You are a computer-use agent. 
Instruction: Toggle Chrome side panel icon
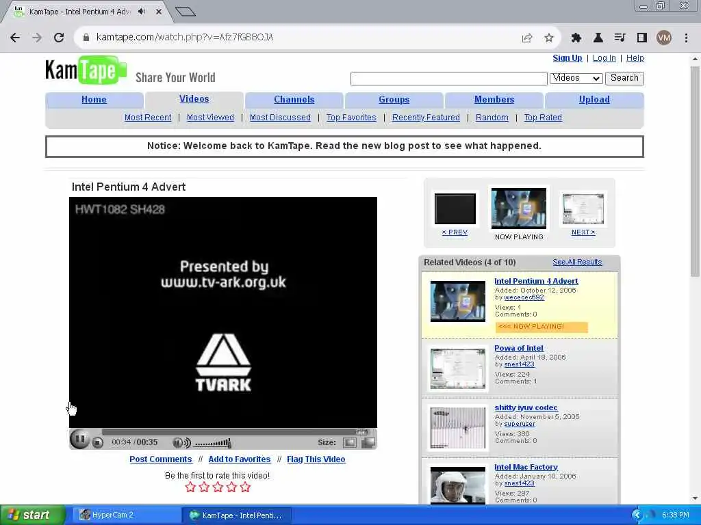pos(642,38)
